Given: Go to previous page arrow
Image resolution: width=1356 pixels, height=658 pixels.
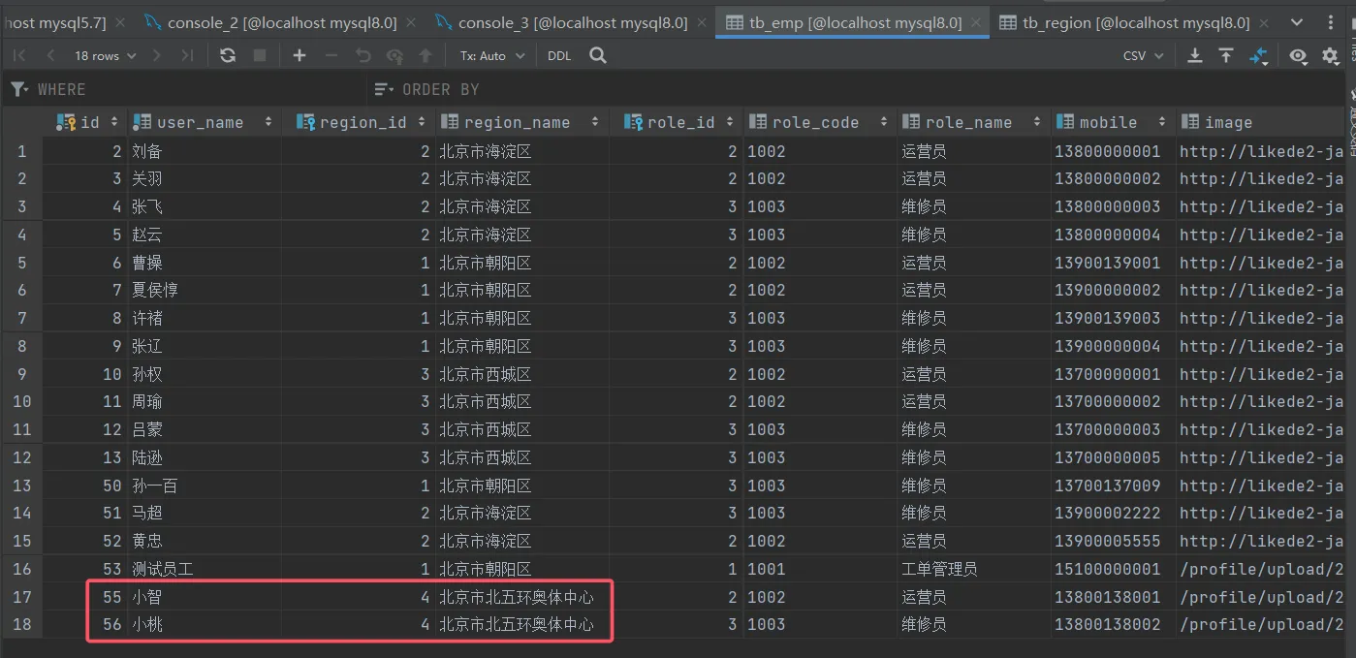Looking at the screenshot, I should (50, 55).
